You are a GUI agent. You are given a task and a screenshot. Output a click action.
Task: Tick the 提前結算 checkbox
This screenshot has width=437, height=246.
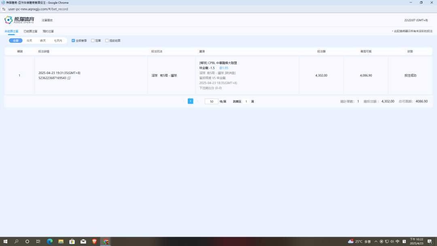(x=107, y=40)
